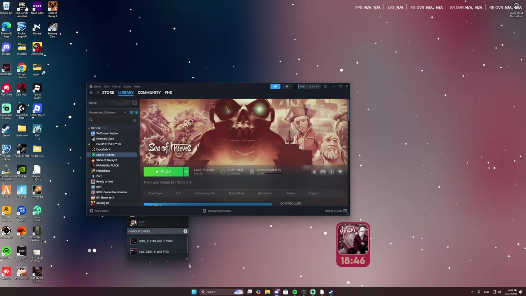Open the FHD profile tab
526x296 pixels.
[168, 92]
